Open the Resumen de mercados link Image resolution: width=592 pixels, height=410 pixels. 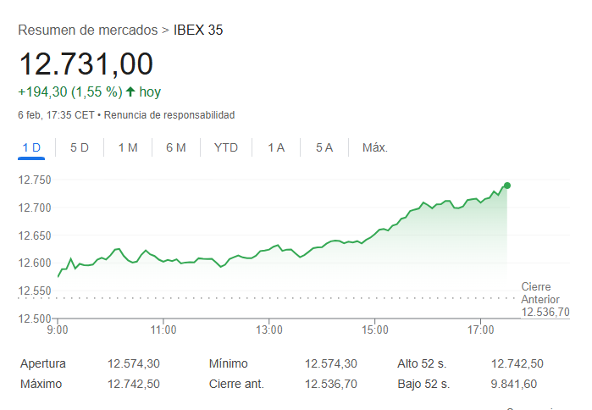(x=88, y=30)
